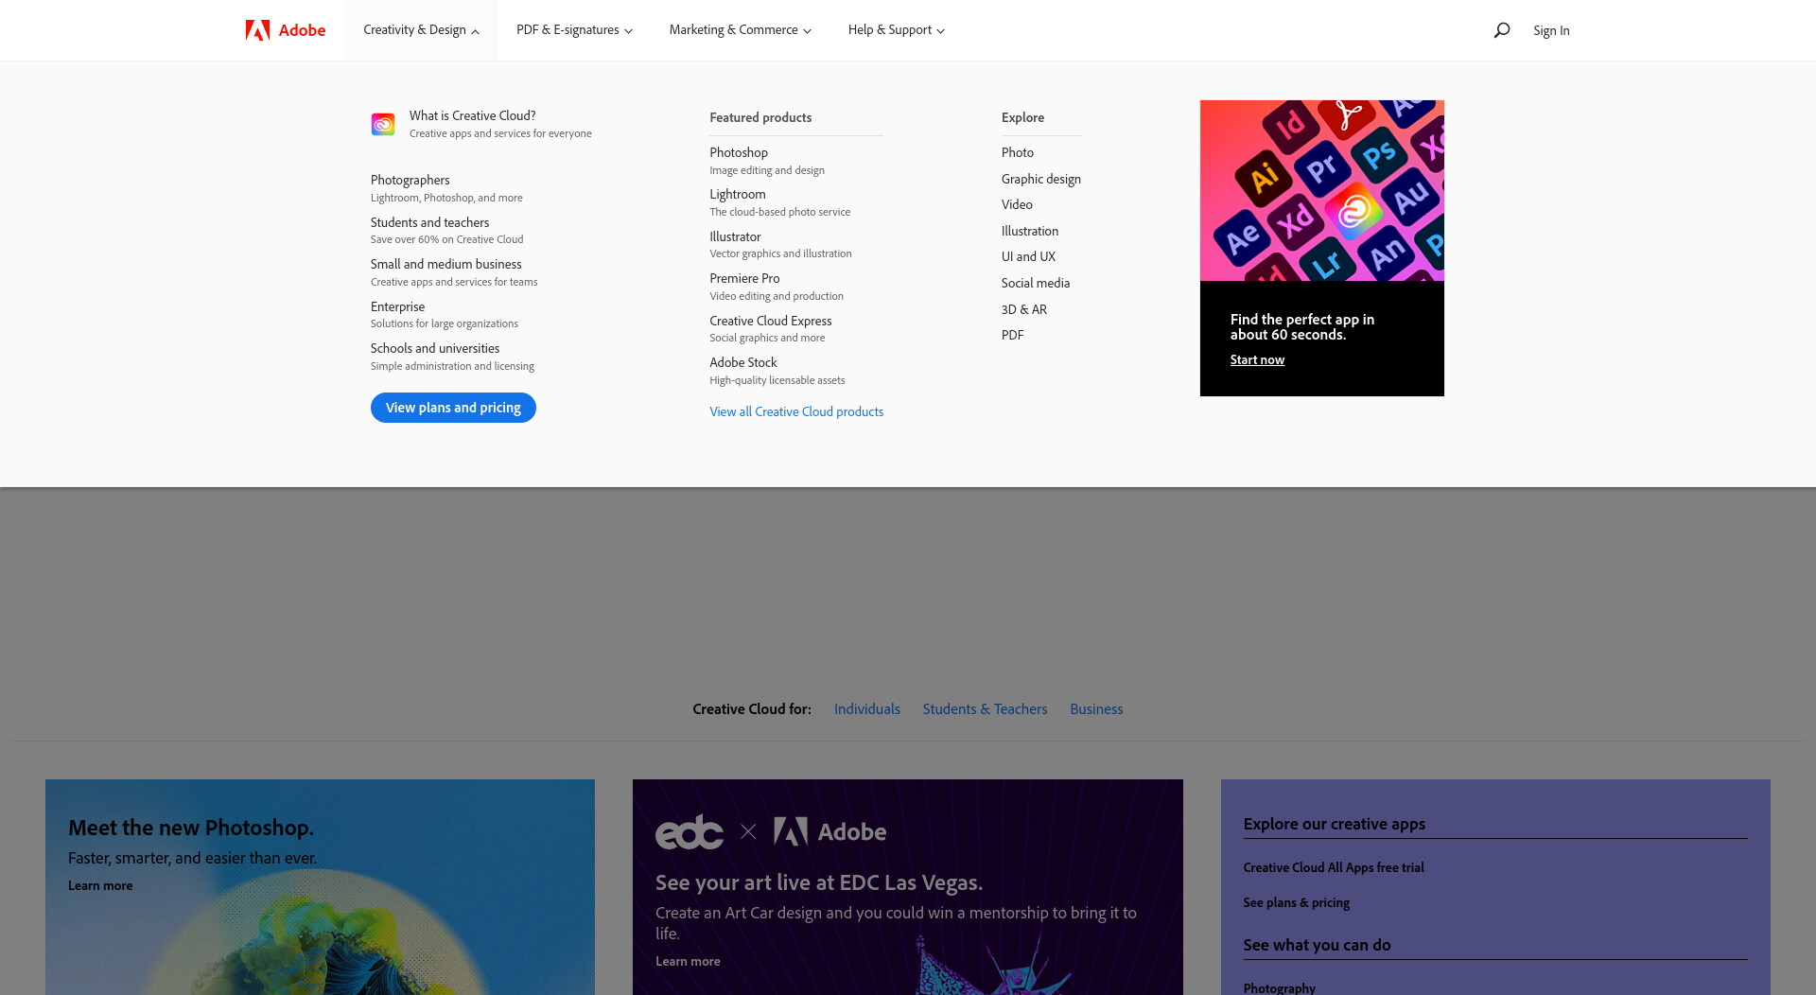Collapse the Creativity & Design menu
Image resolution: width=1816 pixels, height=995 pixels.
click(x=421, y=30)
